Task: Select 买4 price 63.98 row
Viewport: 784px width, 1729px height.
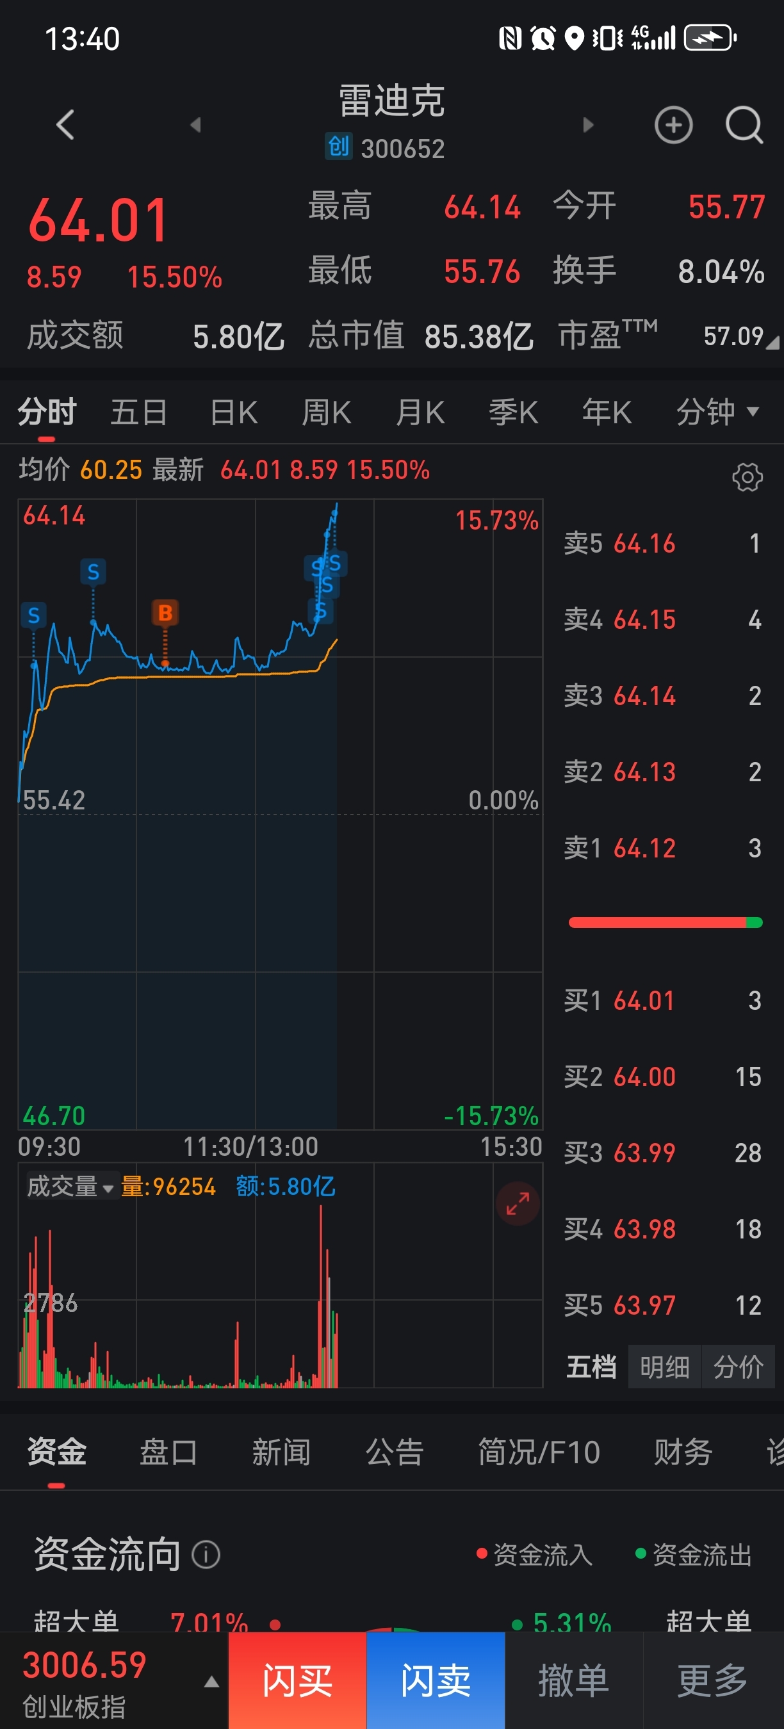Action: point(662,1229)
